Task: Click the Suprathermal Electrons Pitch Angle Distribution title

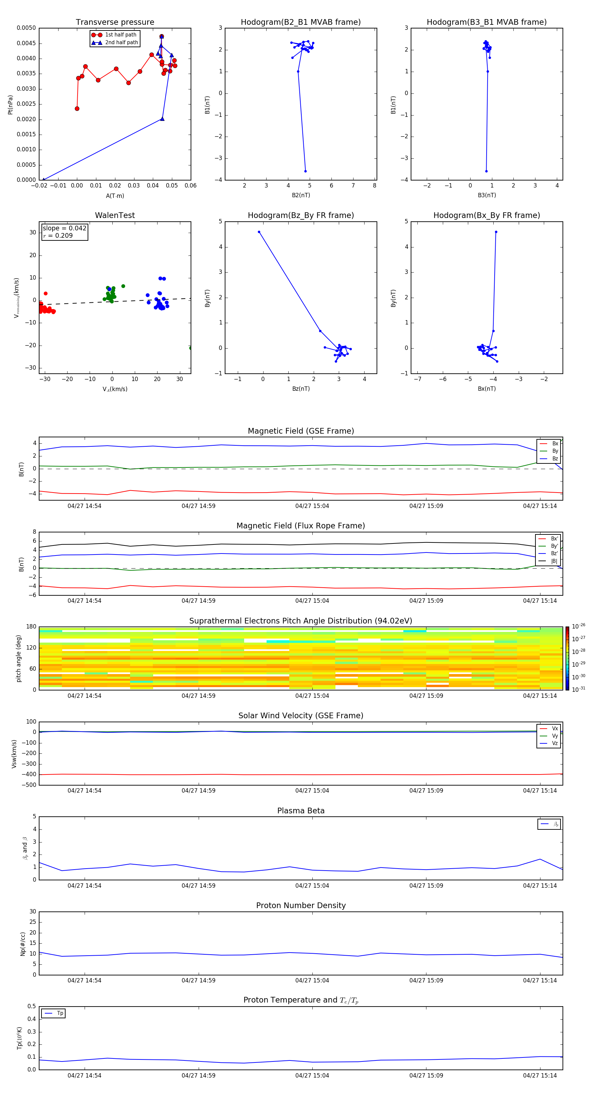Action: click(300, 621)
